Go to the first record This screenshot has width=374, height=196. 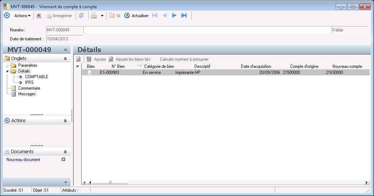pyautogui.click(x=155, y=15)
